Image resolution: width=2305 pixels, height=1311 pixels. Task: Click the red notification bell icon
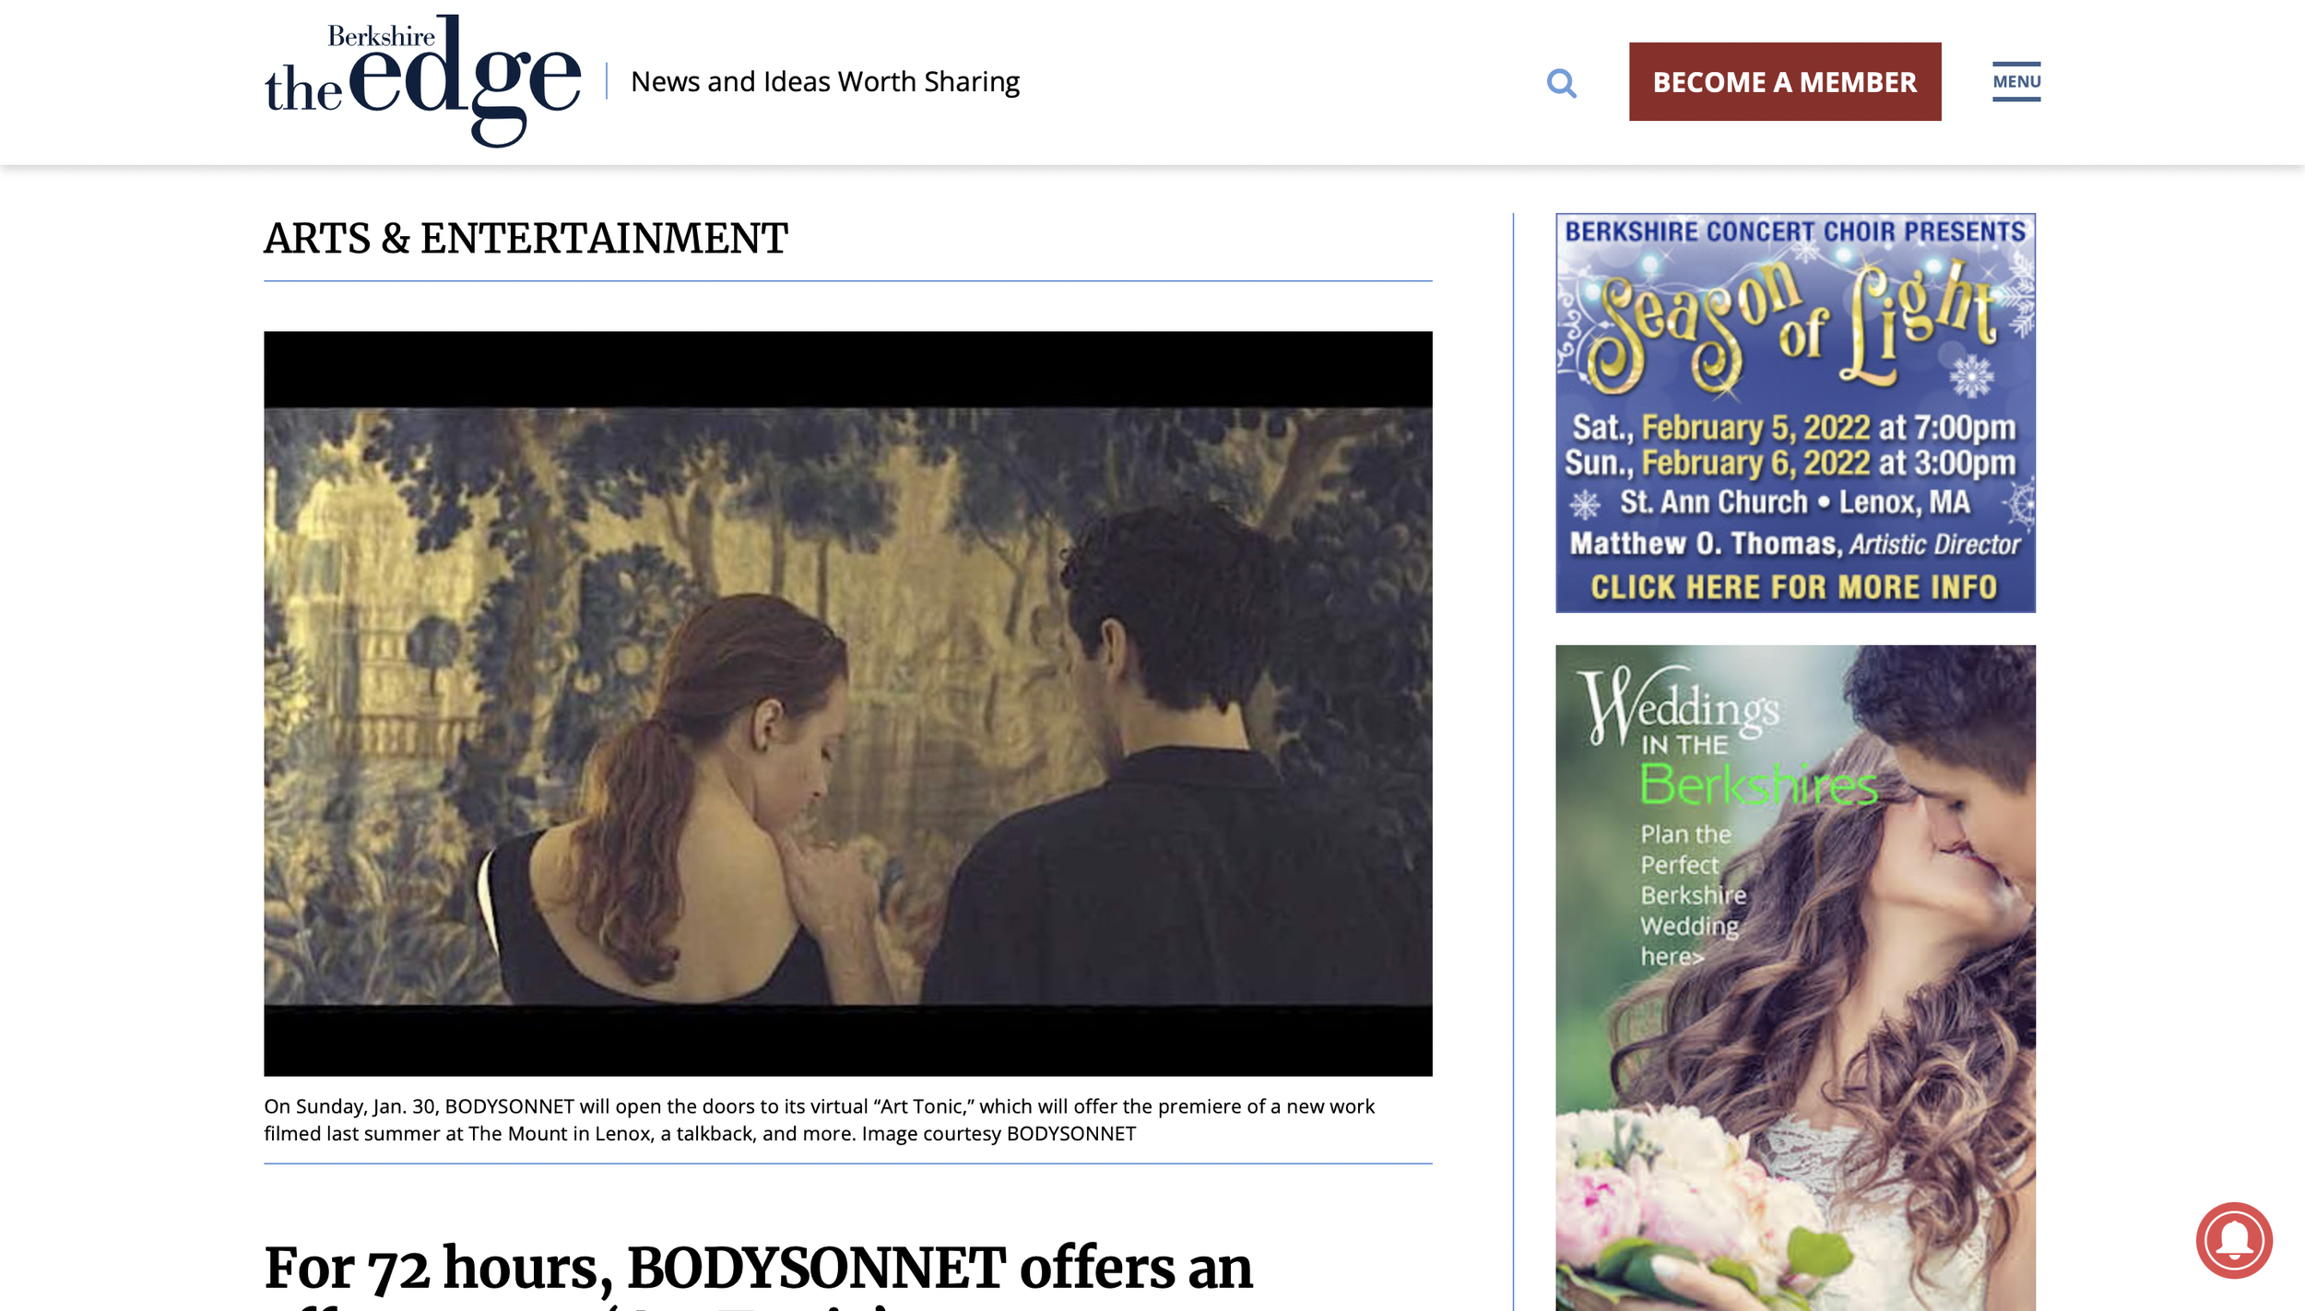click(x=2233, y=1240)
